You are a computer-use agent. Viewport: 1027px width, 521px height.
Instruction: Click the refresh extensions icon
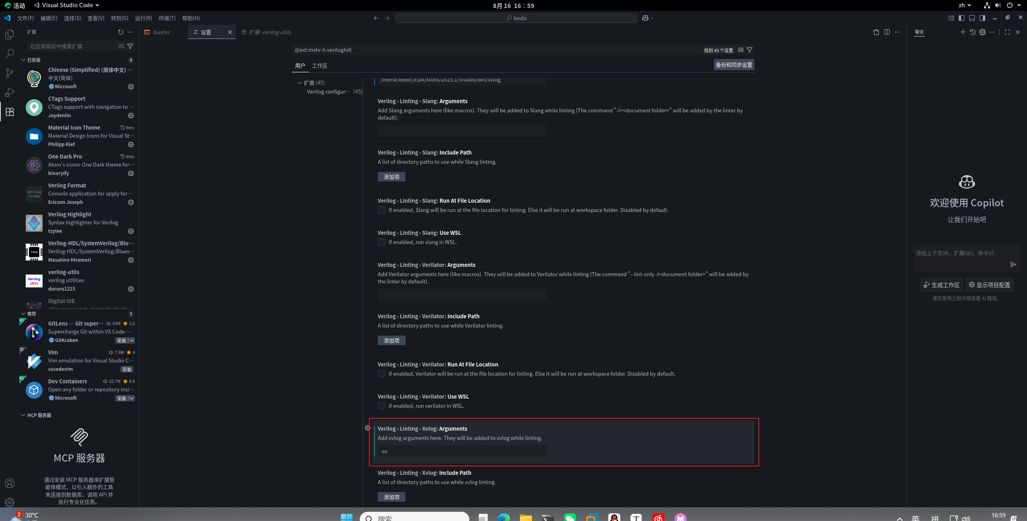[x=120, y=32]
